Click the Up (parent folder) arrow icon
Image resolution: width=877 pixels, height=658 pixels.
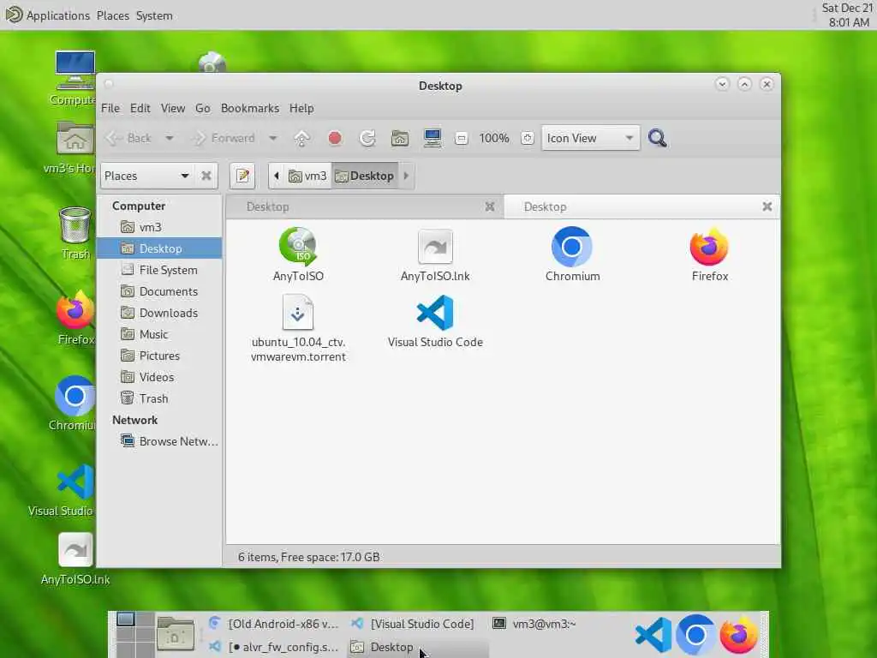[x=301, y=138]
